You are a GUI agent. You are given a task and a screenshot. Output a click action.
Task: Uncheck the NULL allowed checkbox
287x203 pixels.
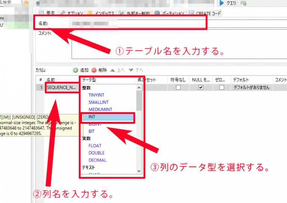[201, 87]
